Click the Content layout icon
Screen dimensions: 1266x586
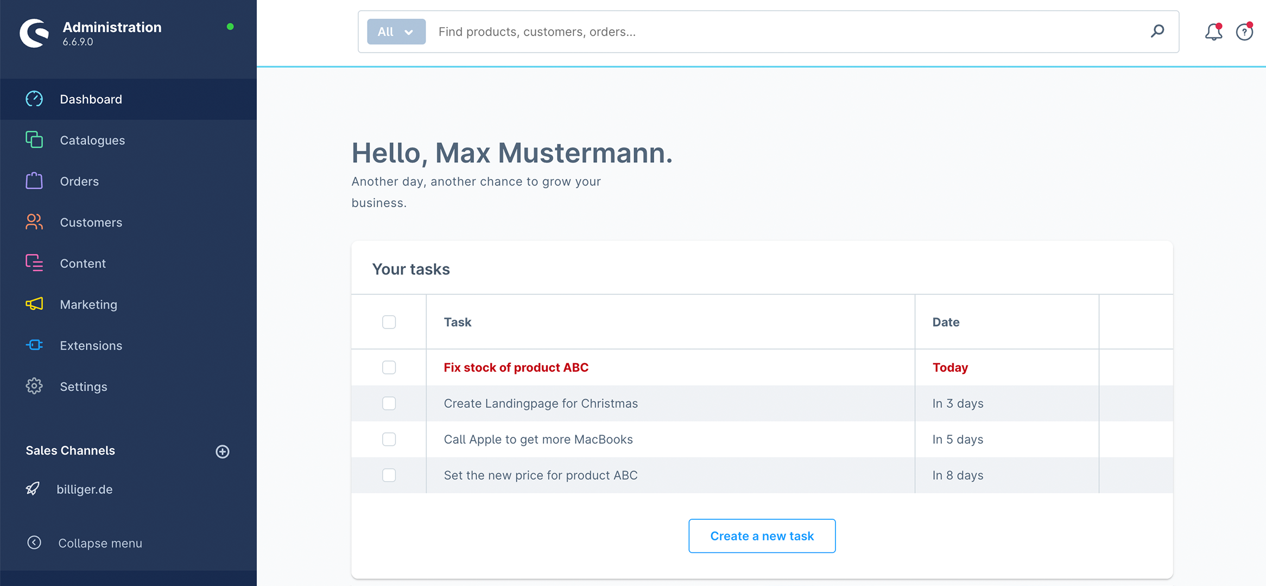(34, 263)
